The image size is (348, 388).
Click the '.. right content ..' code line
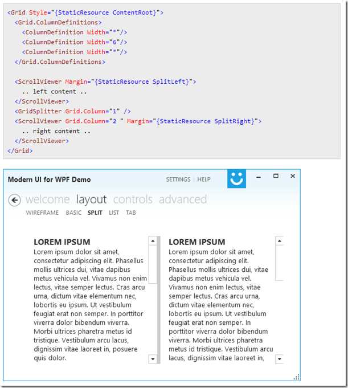(56, 131)
